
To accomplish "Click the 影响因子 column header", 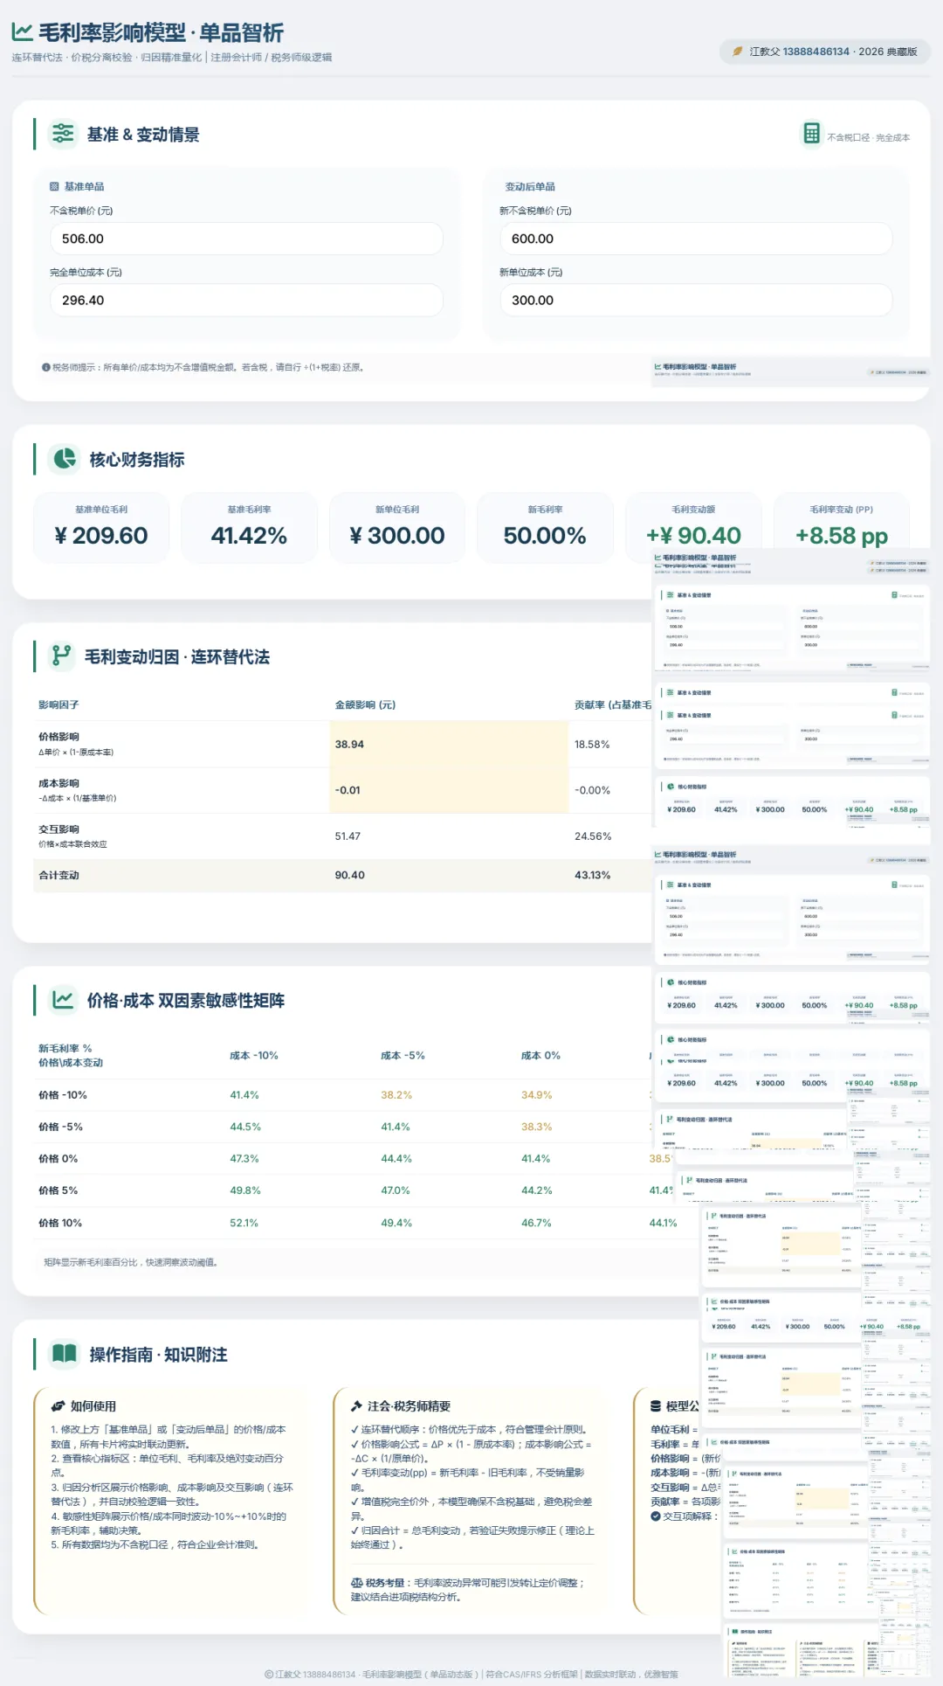I will click(x=59, y=704).
